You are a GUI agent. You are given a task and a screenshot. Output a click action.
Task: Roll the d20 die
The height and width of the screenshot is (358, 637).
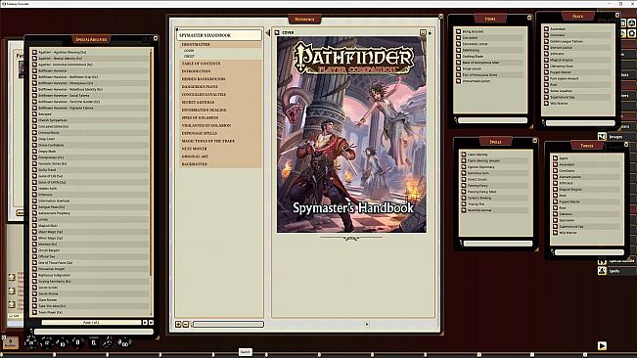coord(31,343)
